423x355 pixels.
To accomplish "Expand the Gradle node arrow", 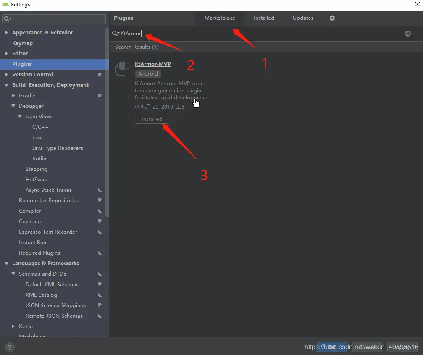I will 13,95.
